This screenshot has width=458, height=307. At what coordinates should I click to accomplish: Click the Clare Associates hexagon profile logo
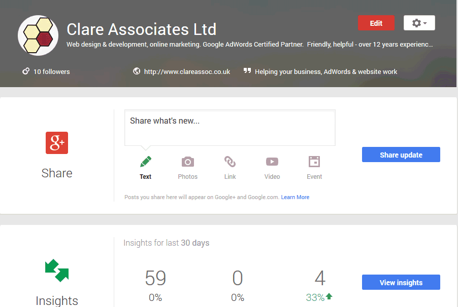(38, 35)
